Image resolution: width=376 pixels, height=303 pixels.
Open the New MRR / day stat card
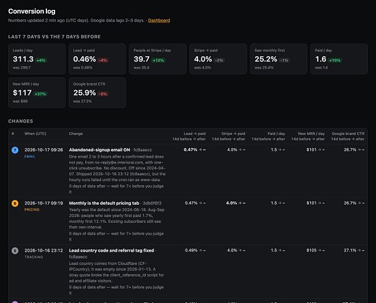click(37, 92)
